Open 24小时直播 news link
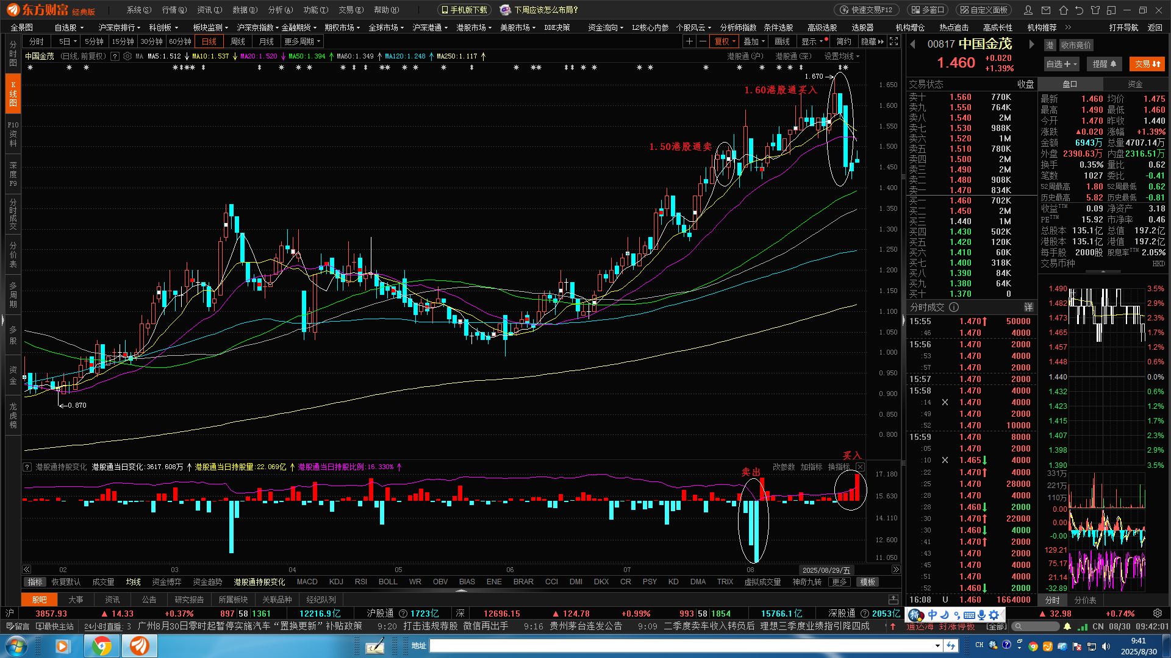 (102, 626)
